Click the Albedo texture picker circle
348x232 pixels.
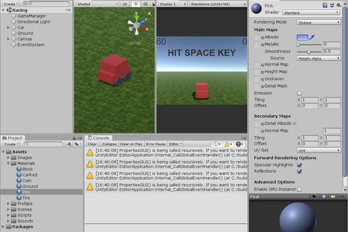tap(263, 38)
